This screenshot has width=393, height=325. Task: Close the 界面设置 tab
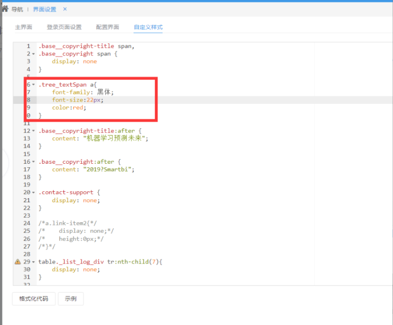point(65,9)
